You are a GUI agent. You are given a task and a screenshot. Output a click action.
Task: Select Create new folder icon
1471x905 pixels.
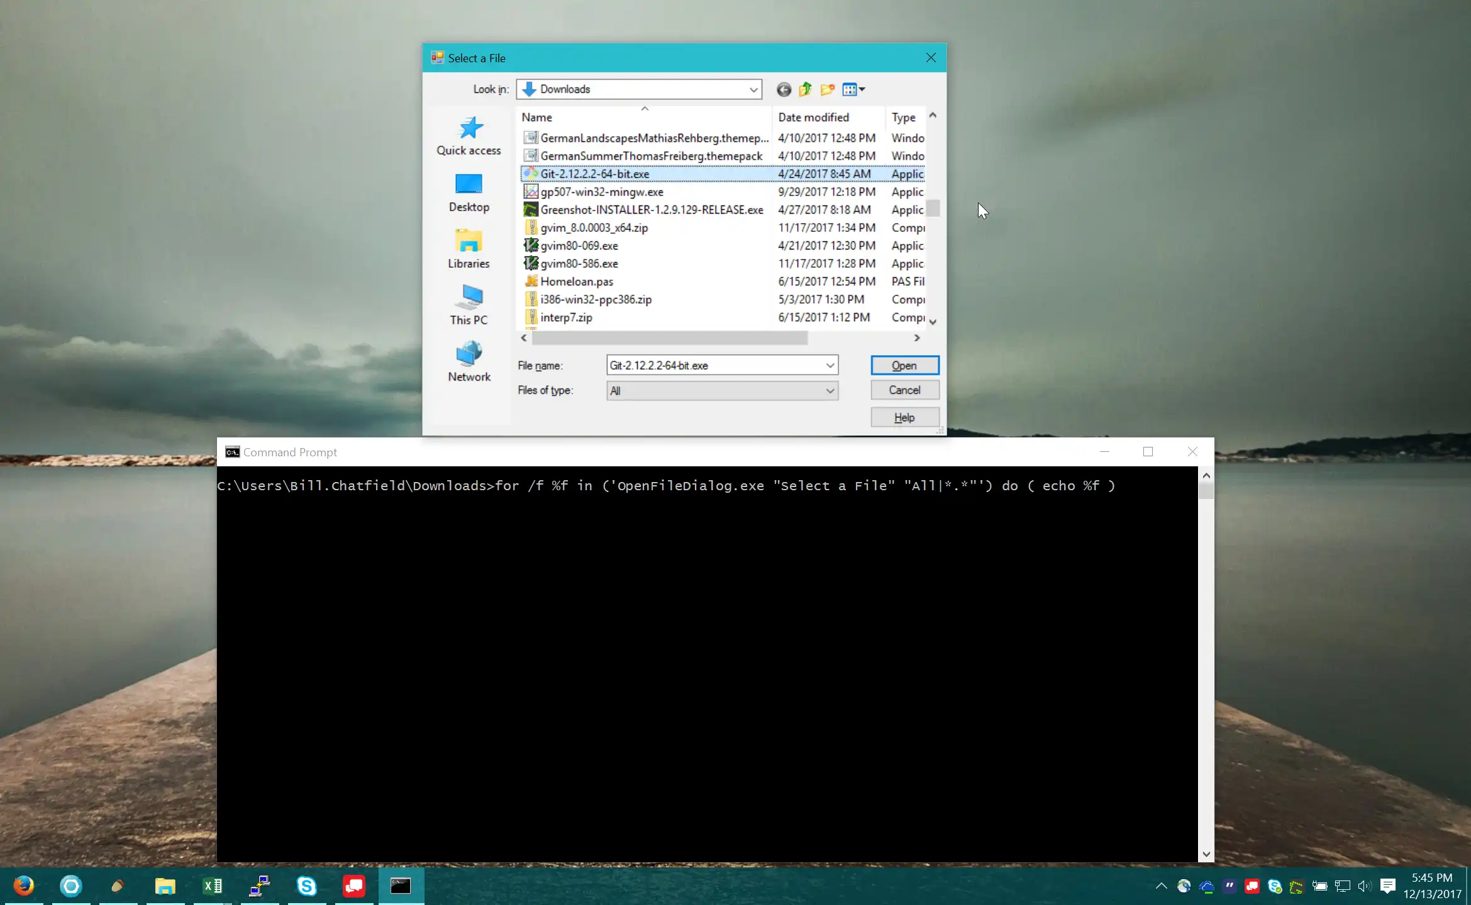point(828,89)
